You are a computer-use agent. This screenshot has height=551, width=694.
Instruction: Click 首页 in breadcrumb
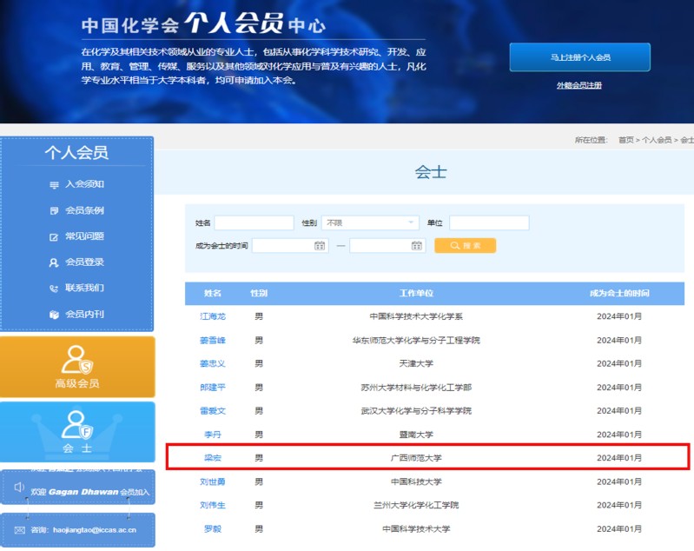[626, 140]
